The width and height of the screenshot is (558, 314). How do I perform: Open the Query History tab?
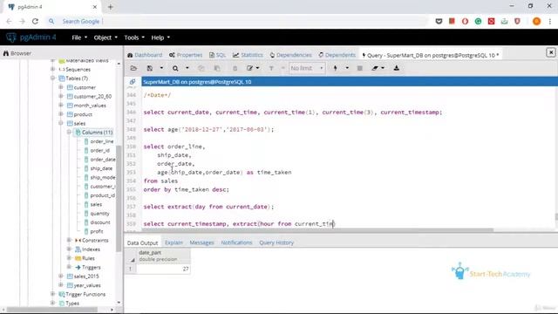tap(276, 242)
